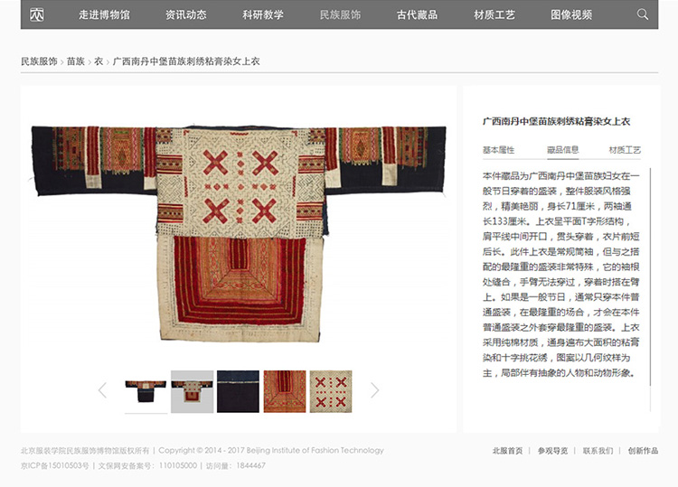Screen dimensions: 678x487
Task: Select navy fabric close-up thumbnail
Action: click(x=239, y=391)
